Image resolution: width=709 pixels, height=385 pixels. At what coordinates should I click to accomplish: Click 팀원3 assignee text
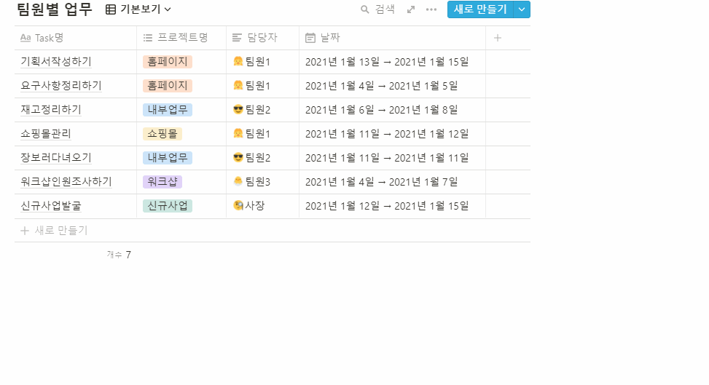click(258, 182)
